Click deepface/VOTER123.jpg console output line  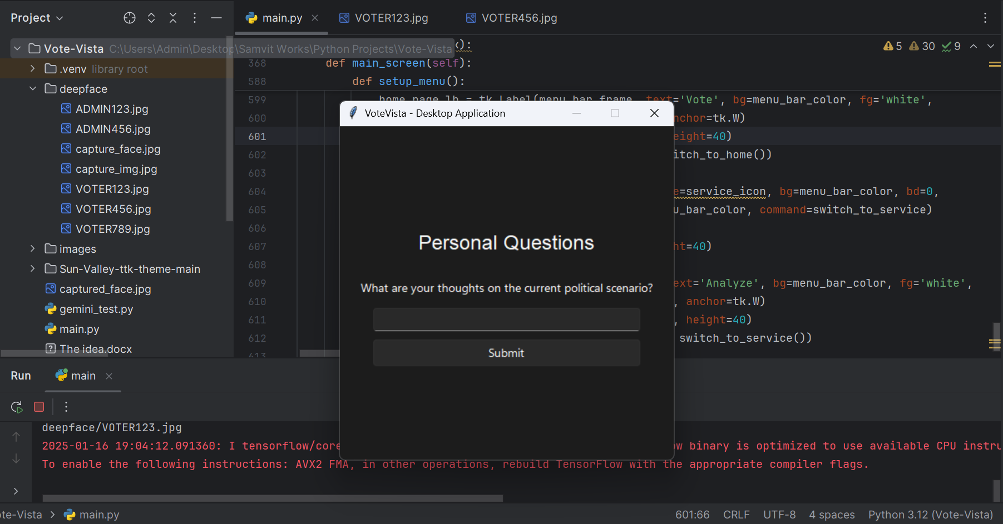112,427
